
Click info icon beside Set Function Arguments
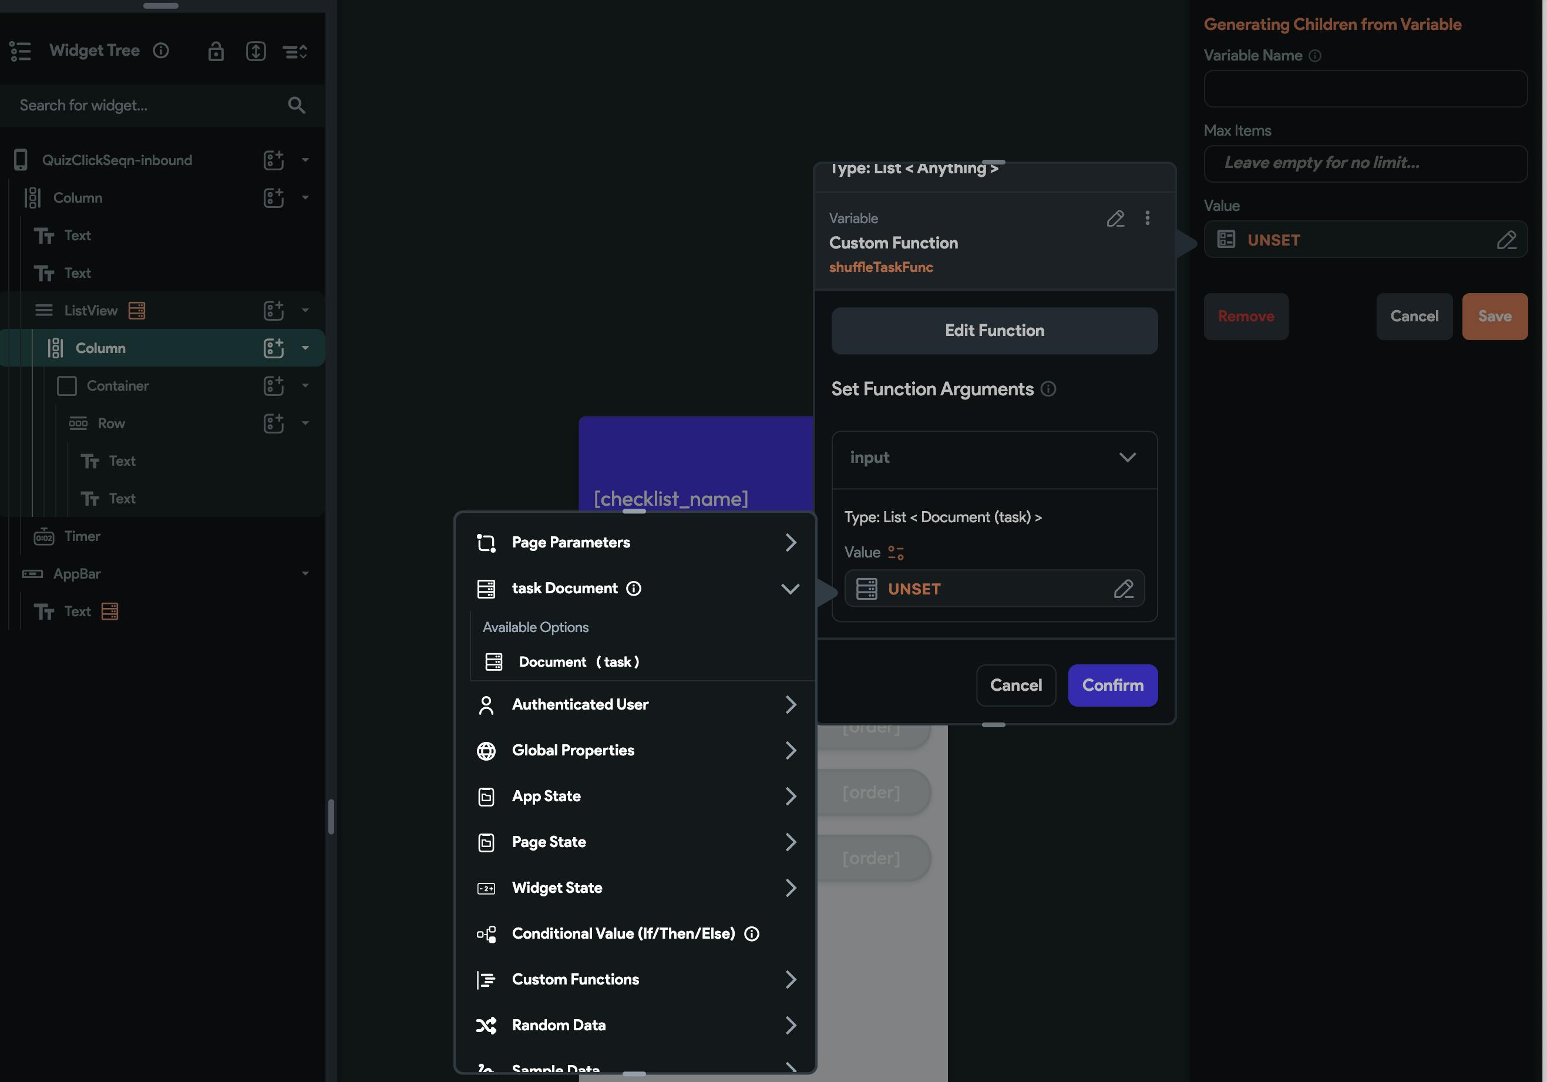point(1048,389)
